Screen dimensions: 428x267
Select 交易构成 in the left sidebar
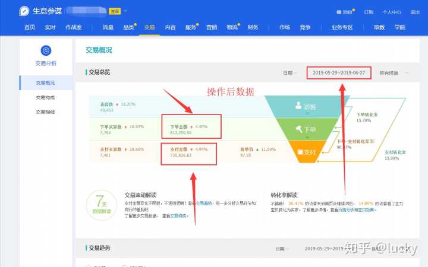click(45, 97)
